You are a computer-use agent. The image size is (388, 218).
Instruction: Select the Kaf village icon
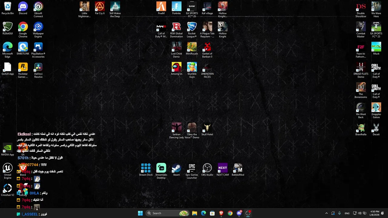[x=207, y=8]
